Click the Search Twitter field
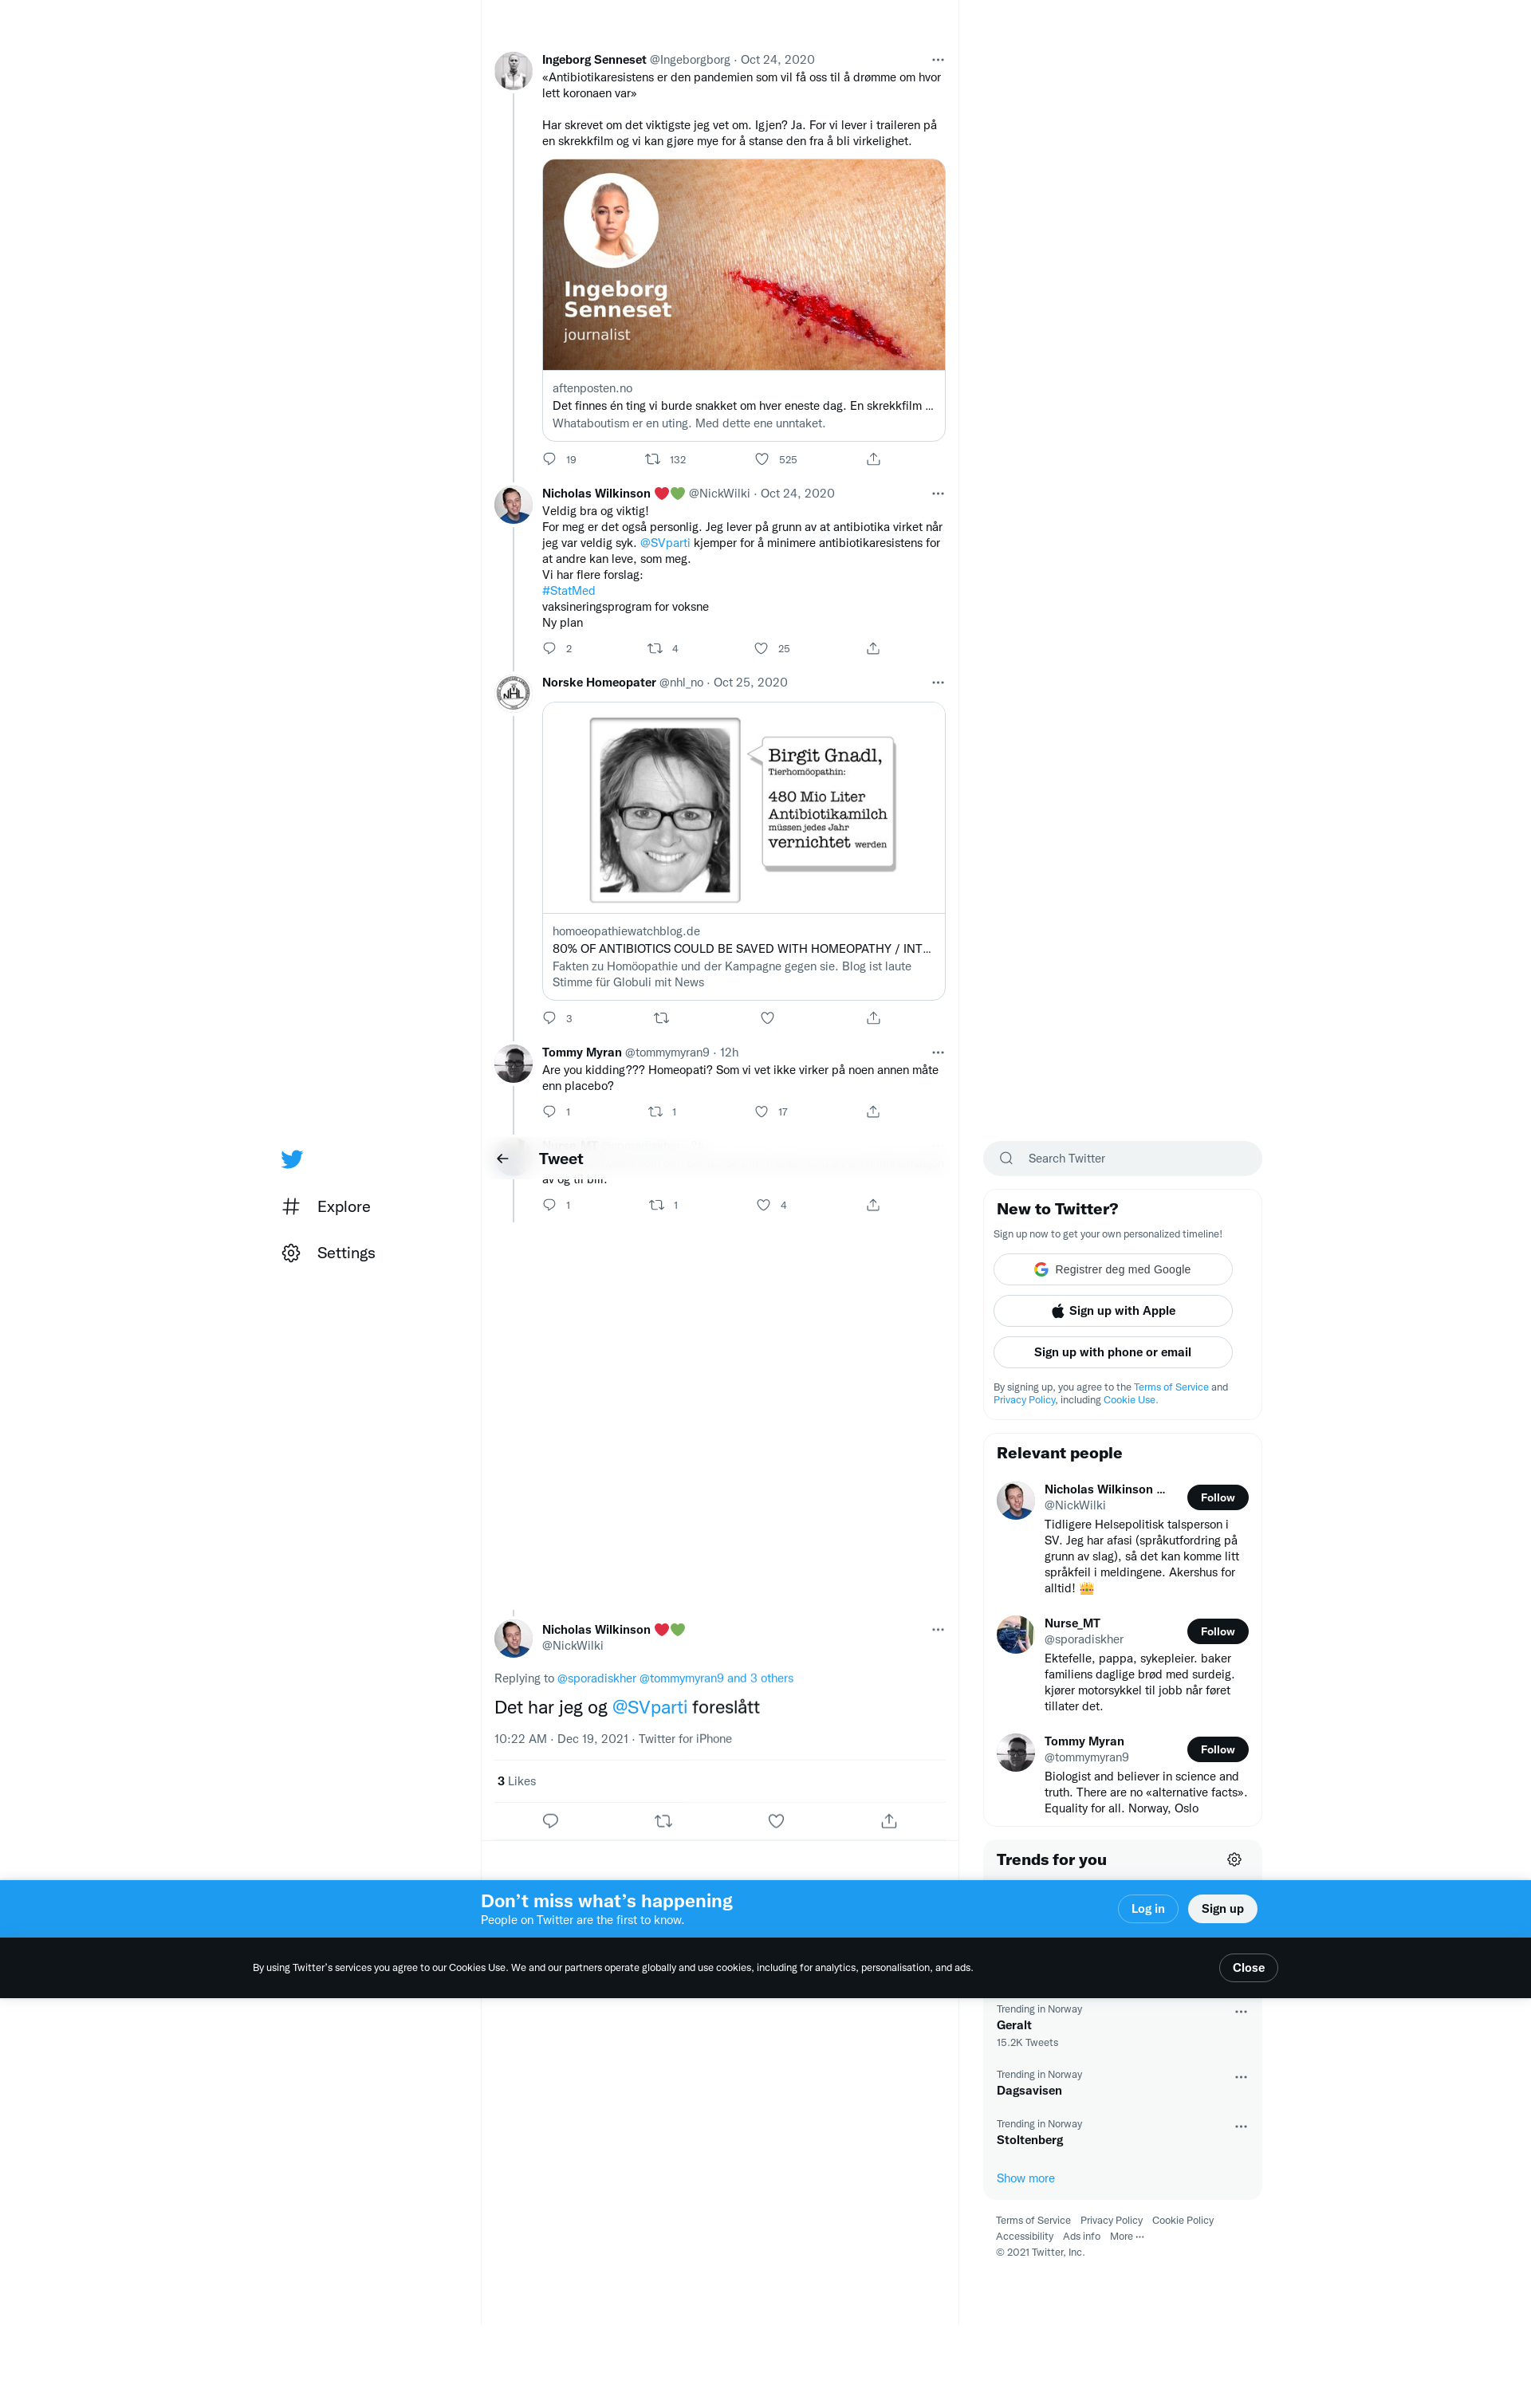Viewport: 1531px width, 2408px height. [1122, 1158]
